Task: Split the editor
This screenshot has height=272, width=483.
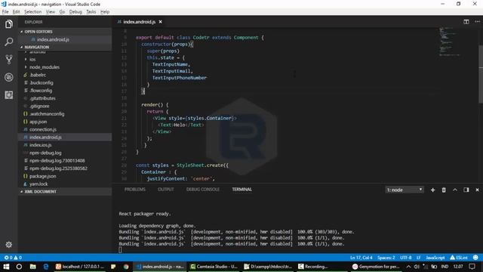Action: click(466, 22)
